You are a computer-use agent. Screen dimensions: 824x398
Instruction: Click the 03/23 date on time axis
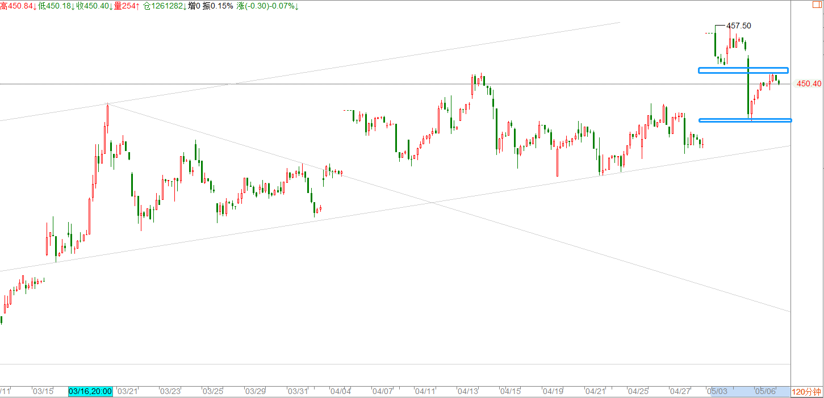(170, 392)
